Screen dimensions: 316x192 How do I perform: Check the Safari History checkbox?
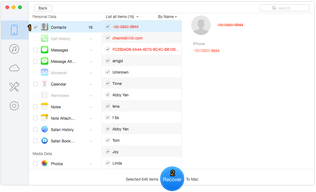35,129
